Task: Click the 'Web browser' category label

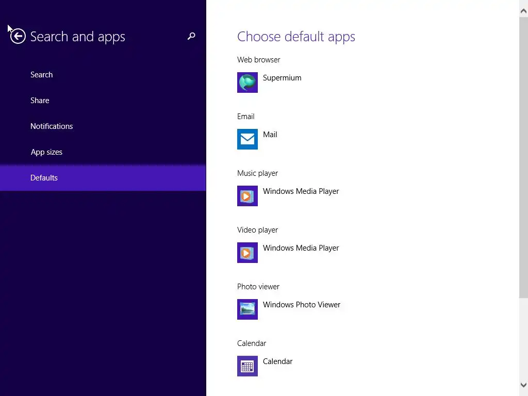Action: pyautogui.click(x=258, y=60)
